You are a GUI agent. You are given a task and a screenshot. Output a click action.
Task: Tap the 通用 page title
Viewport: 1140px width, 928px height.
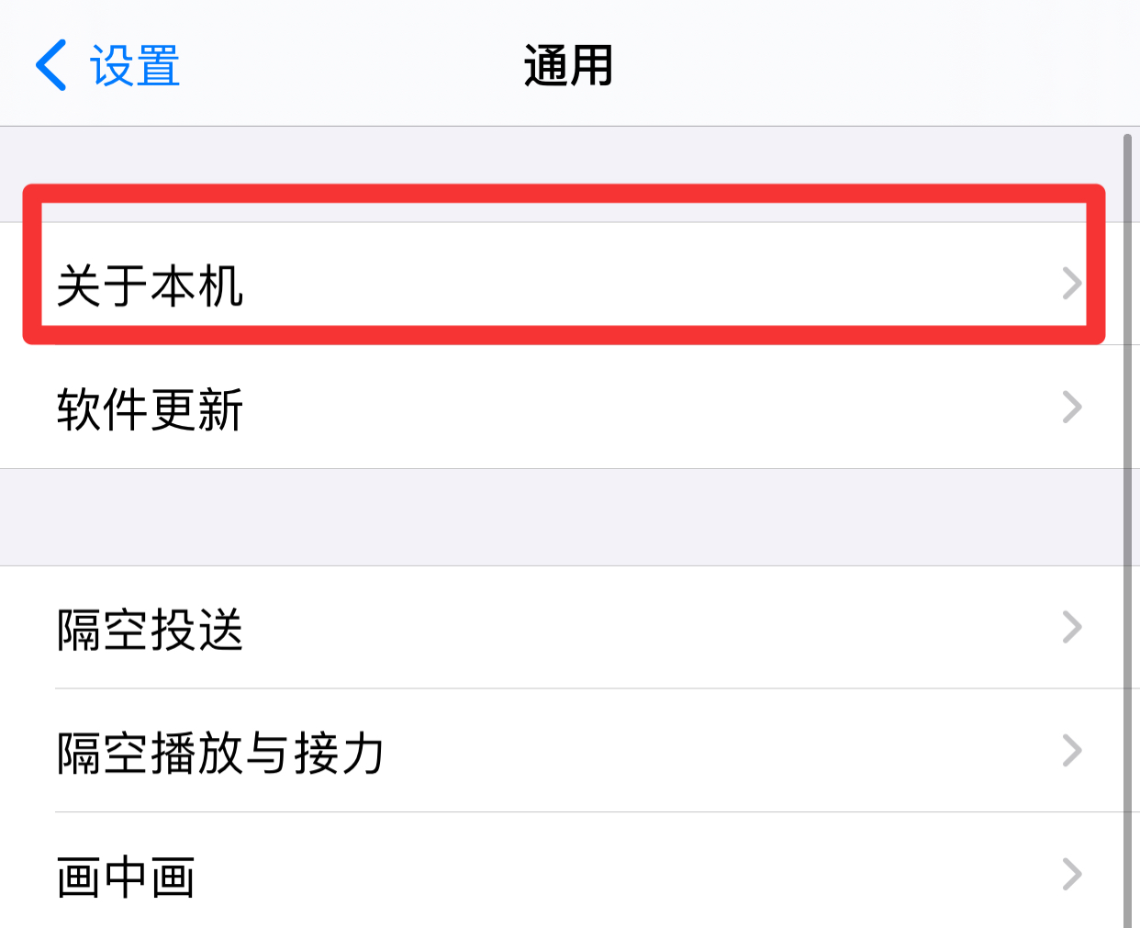pos(569,66)
